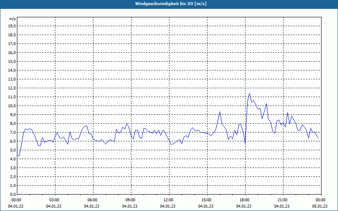This screenshot has width=338, height=211.
Task: Select the '04.01.23' date under 09:00
Action: coord(130,206)
